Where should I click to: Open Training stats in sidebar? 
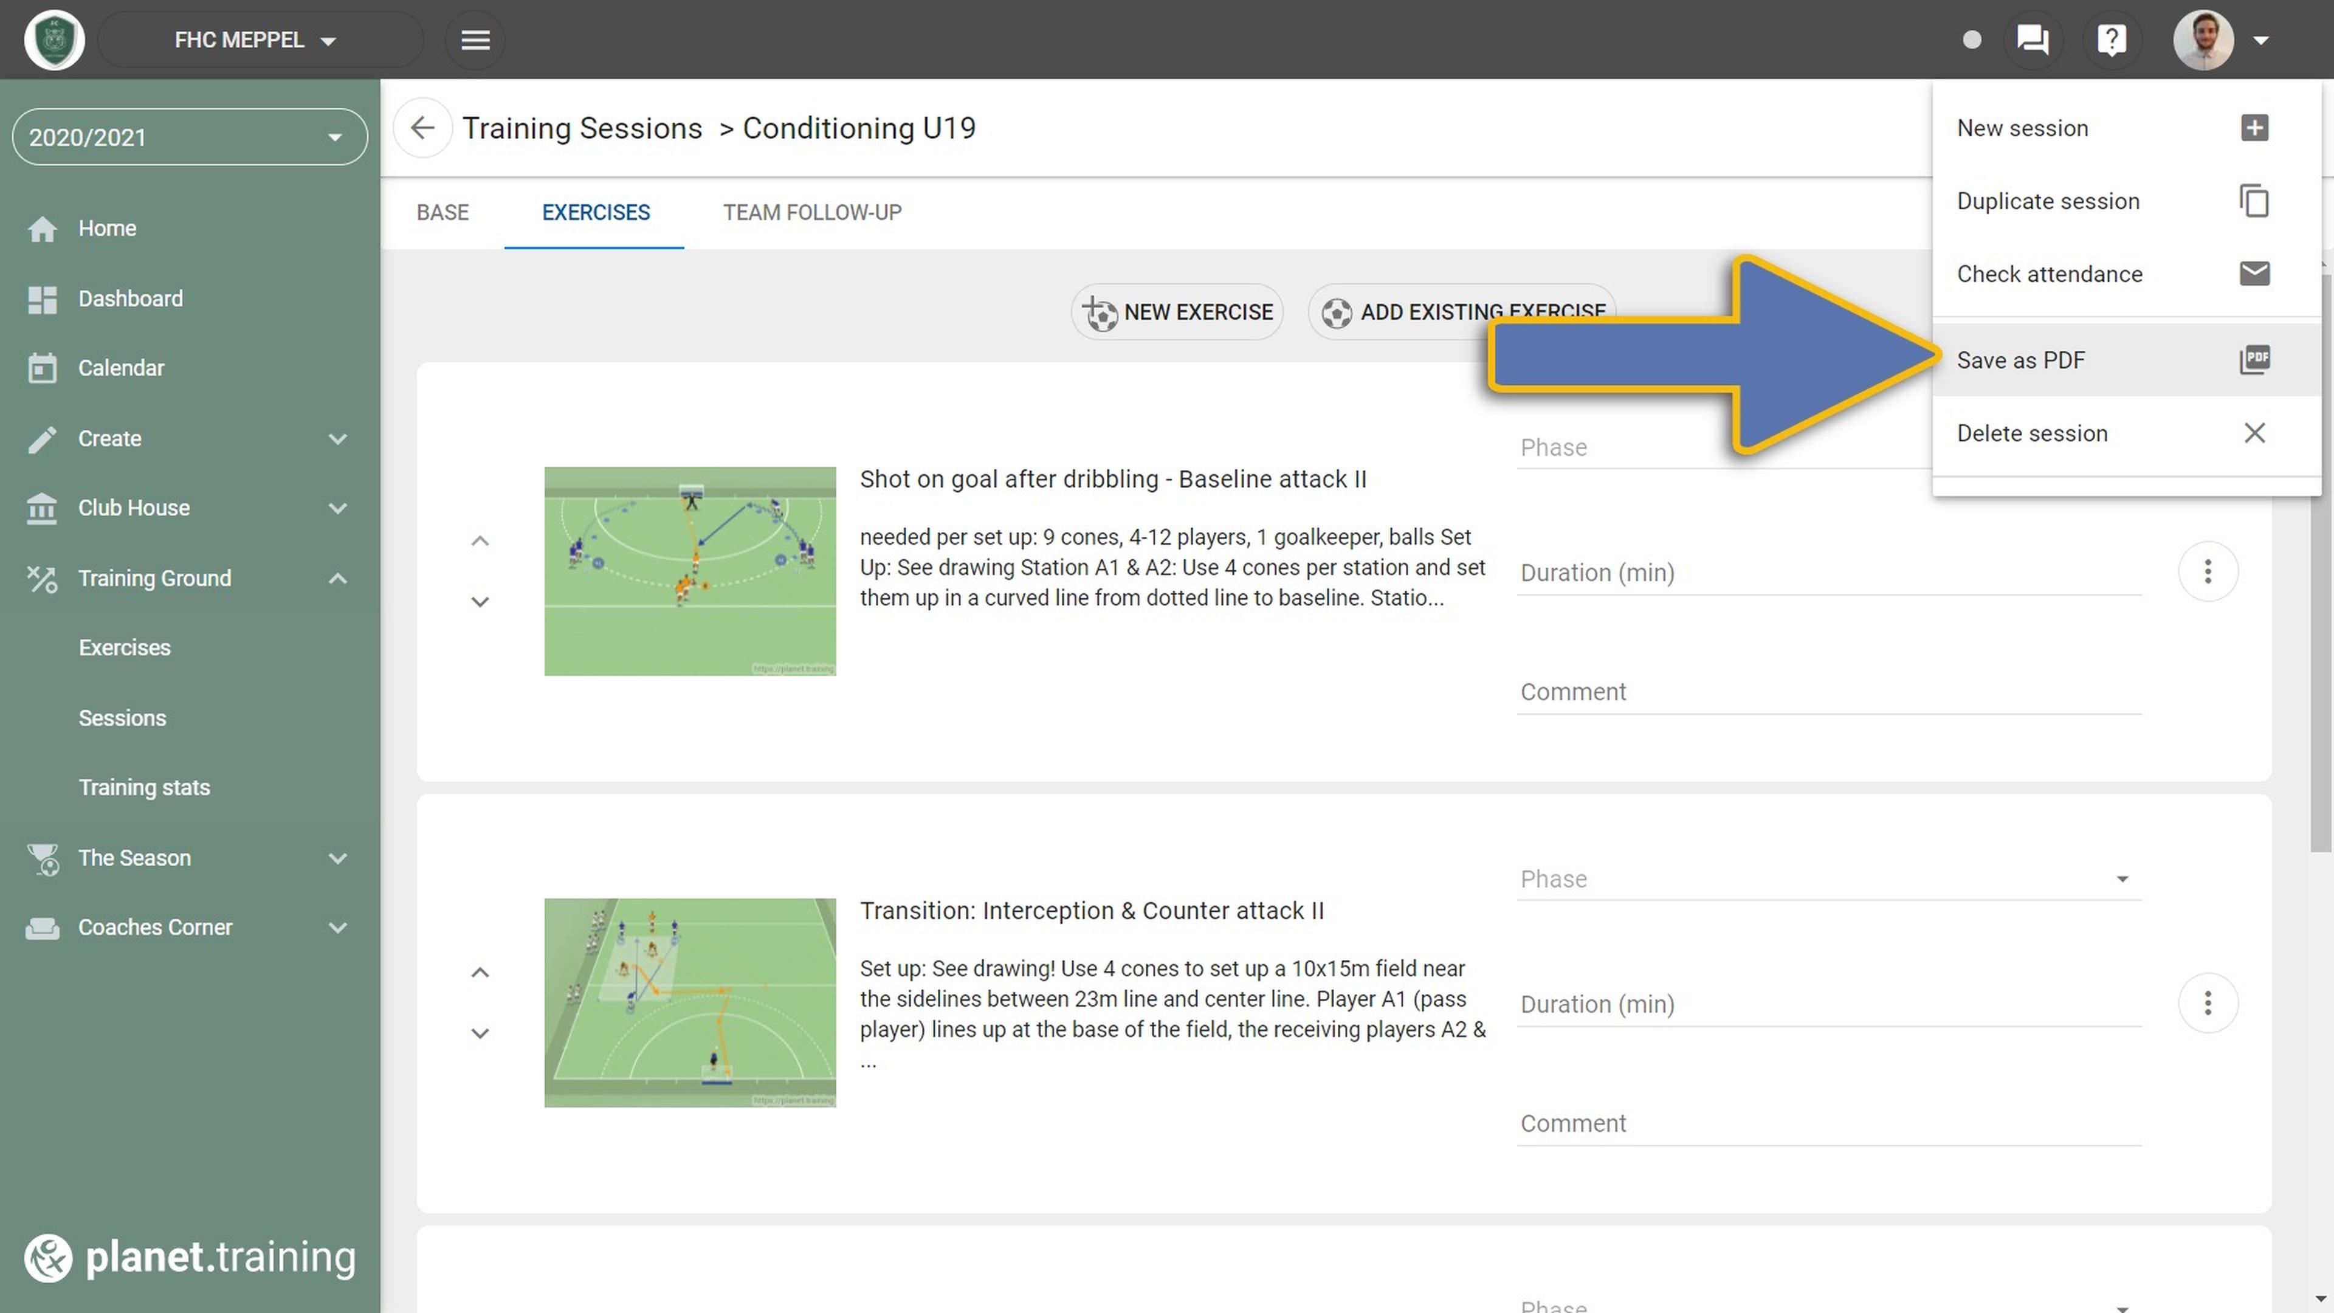[x=190, y=787]
